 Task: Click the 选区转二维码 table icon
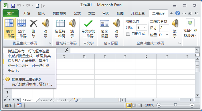click(x=60, y=23)
